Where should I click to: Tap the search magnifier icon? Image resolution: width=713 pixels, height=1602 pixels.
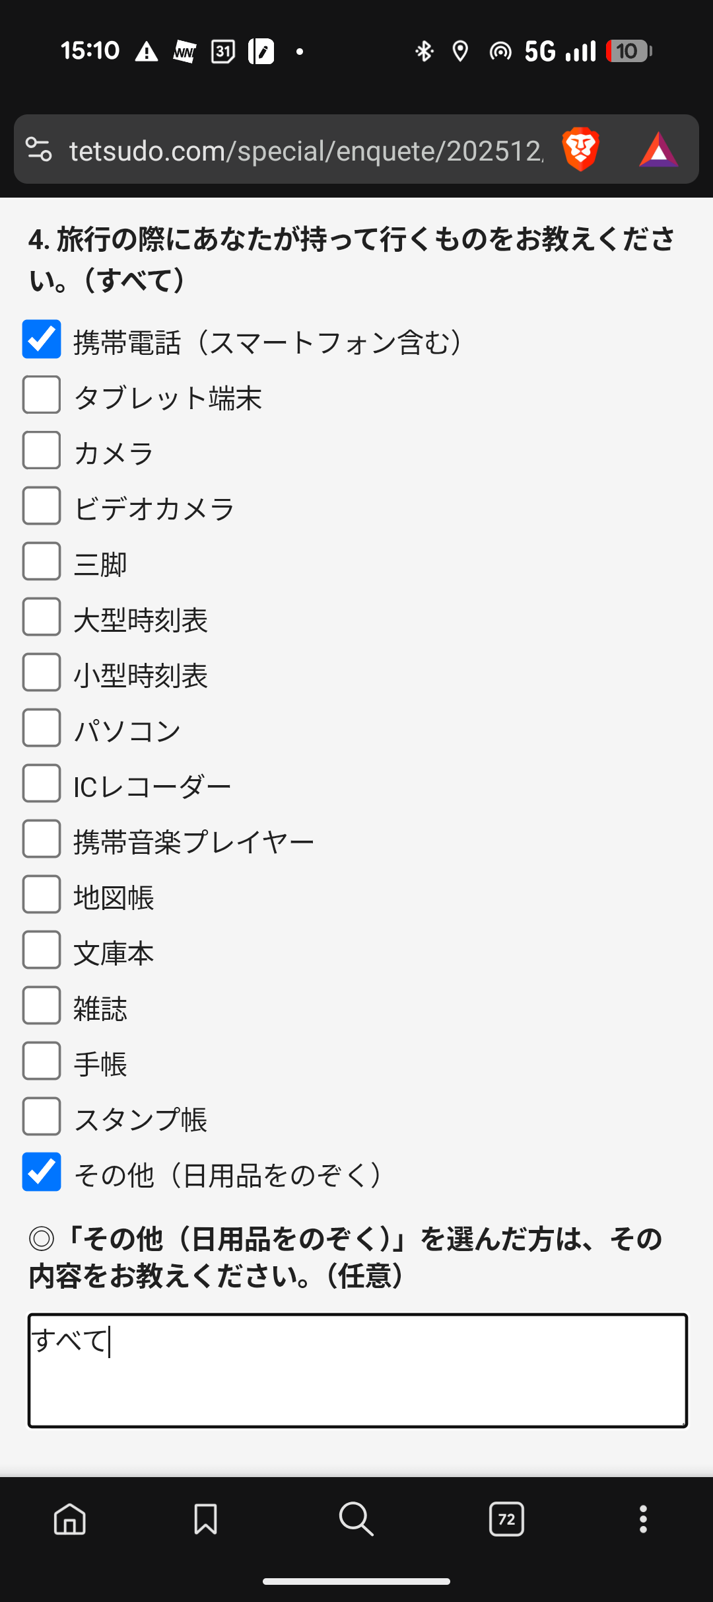point(356,1519)
